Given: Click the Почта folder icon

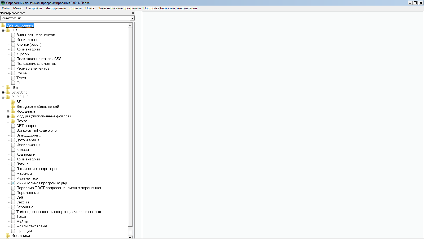Looking at the screenshot, I should pos(13,121).
